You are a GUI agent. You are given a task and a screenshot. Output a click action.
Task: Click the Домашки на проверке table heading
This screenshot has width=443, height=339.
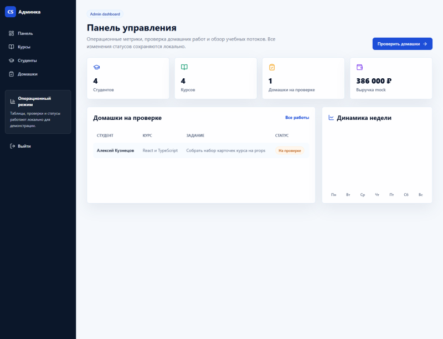127,118
